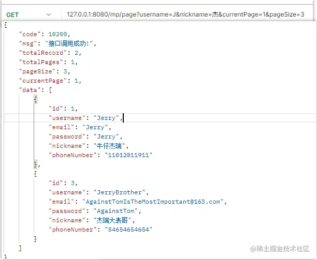Select the message text 接口调用成功!
The height and width of the screenshot is (260, 317).
tap(68, 43)
